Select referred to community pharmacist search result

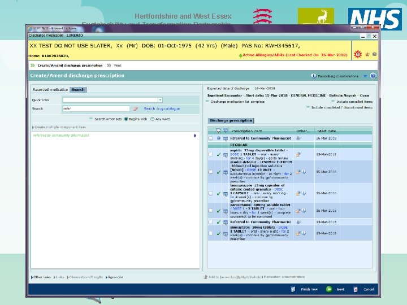click(x=61, y=136)
